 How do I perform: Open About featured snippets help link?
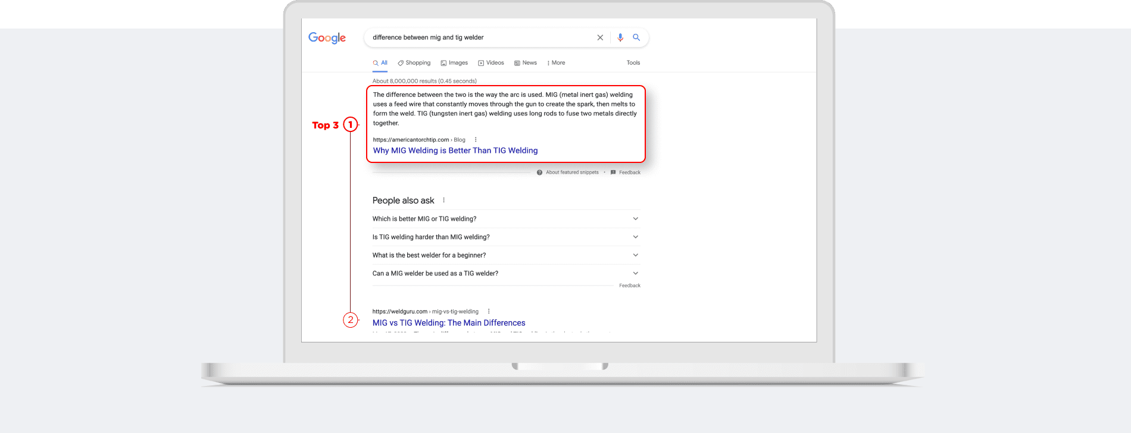pos(572,172)
